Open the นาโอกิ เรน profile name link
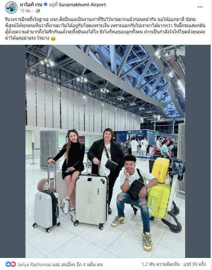This screenshot has width=212, height=270. (x=31, y=5)
